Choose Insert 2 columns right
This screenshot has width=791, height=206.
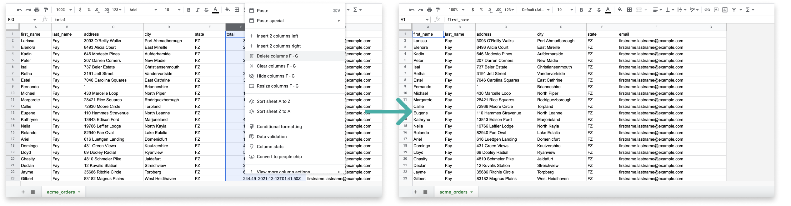[295, 46]
